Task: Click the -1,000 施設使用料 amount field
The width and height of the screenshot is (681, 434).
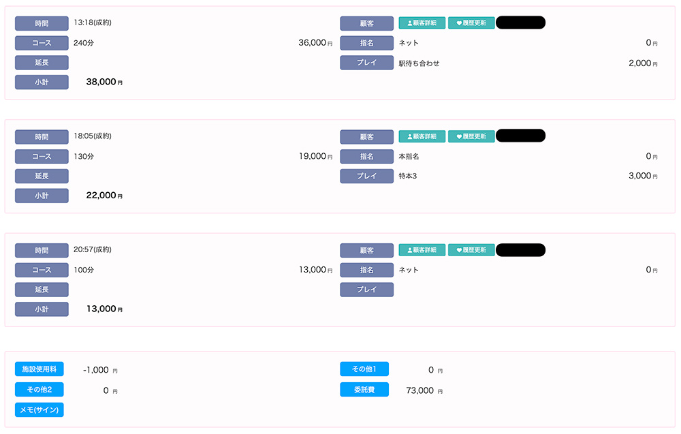Action: [95, 370]
